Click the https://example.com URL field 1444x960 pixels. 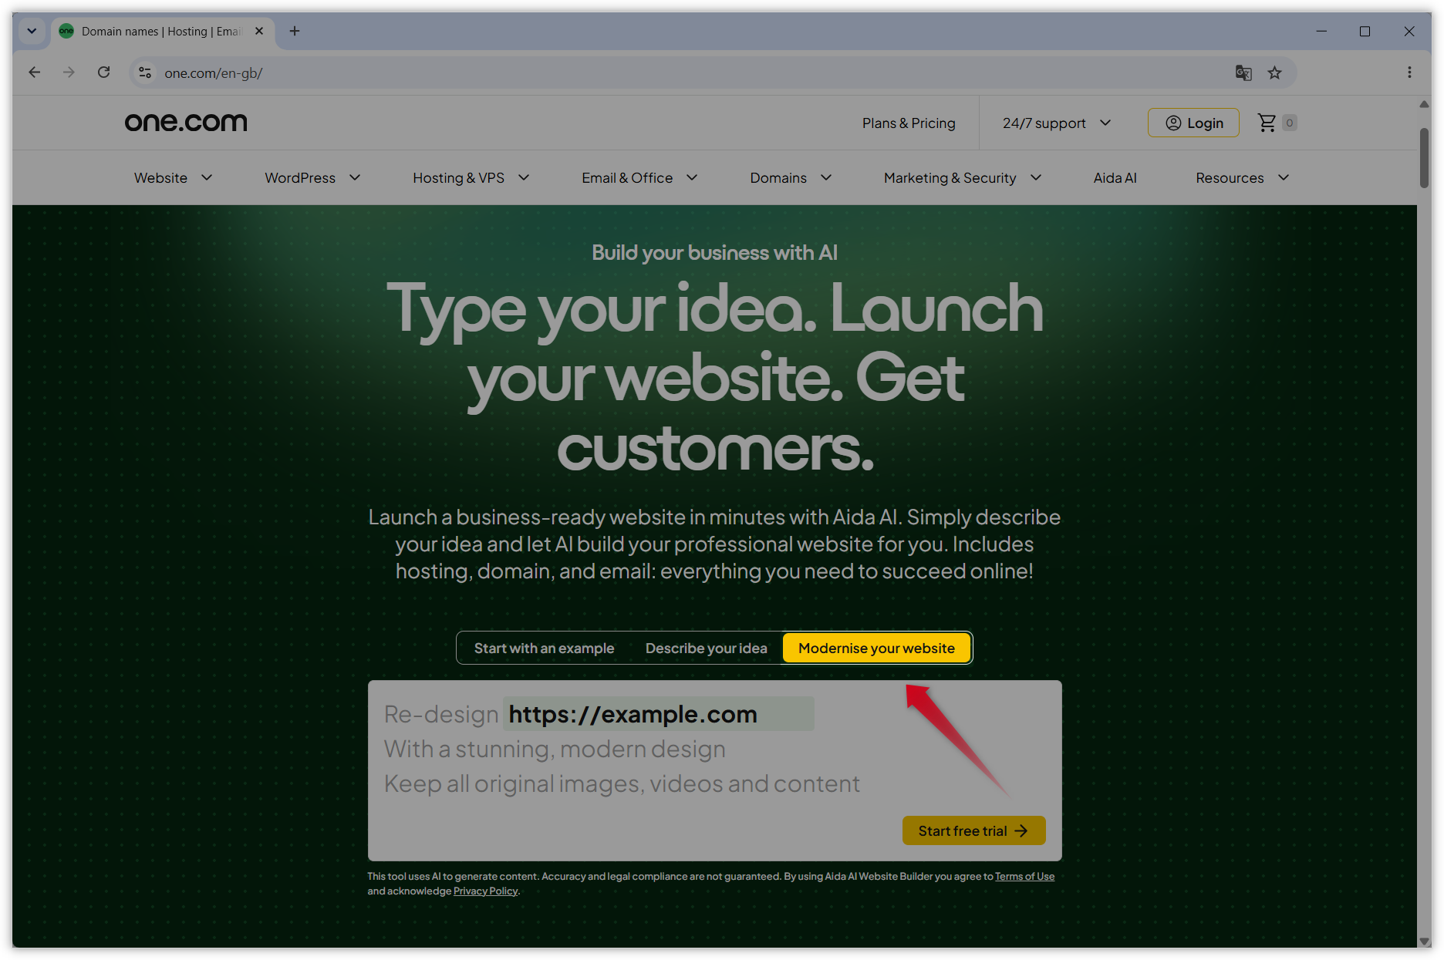659,714
